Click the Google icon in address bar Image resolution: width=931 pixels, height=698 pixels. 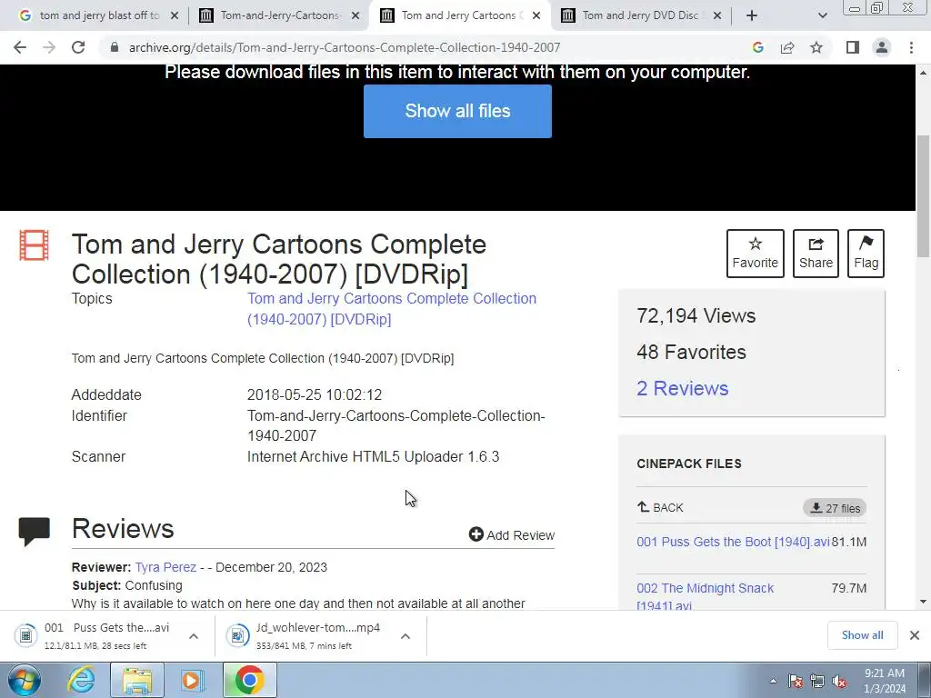coord(757,47)
